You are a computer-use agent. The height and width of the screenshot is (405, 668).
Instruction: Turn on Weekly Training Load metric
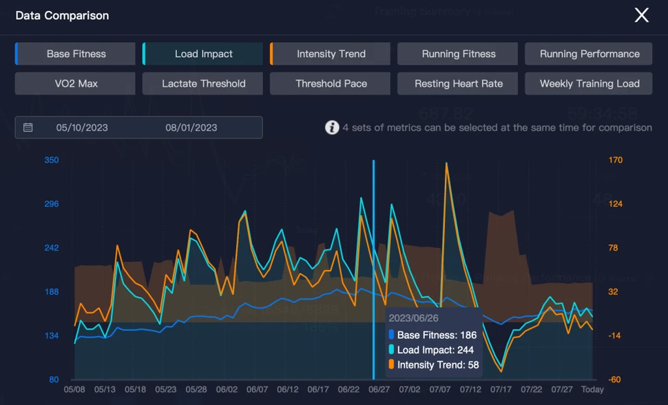point(589,83)
